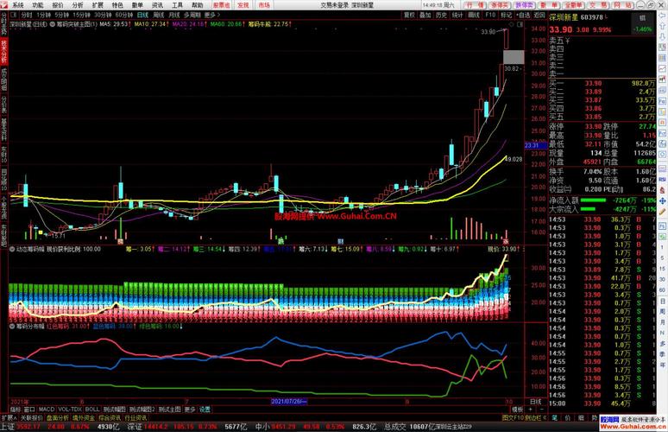The image size is (668, 432).
Task: Expand the 更多 periods list in timeframe bar
Action: pos(211,15)
